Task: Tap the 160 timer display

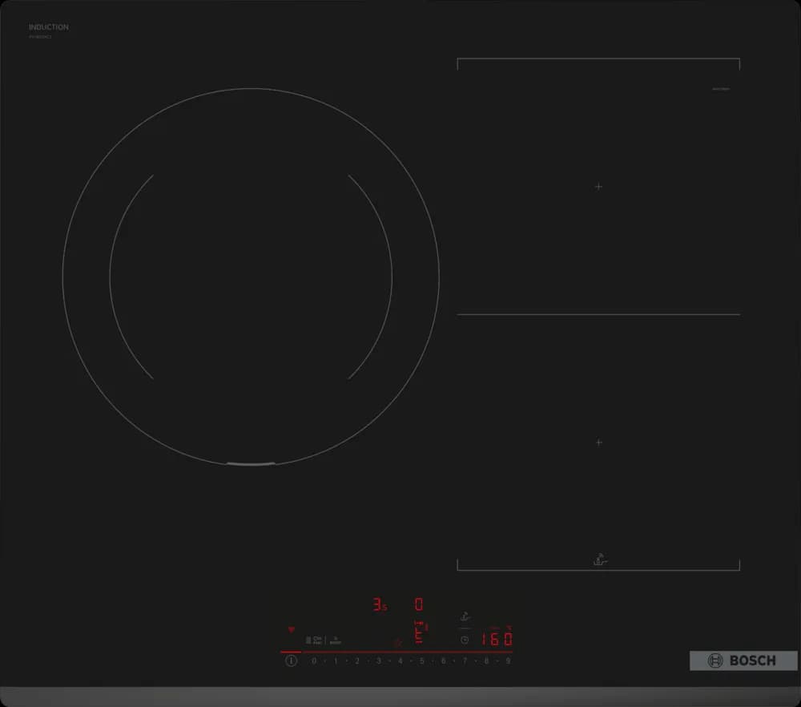Action: coord(497,640)
